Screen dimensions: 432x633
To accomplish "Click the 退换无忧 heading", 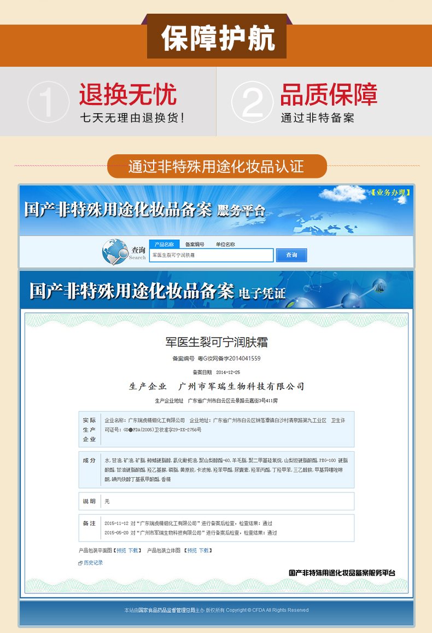I will [x=128, y=95].
